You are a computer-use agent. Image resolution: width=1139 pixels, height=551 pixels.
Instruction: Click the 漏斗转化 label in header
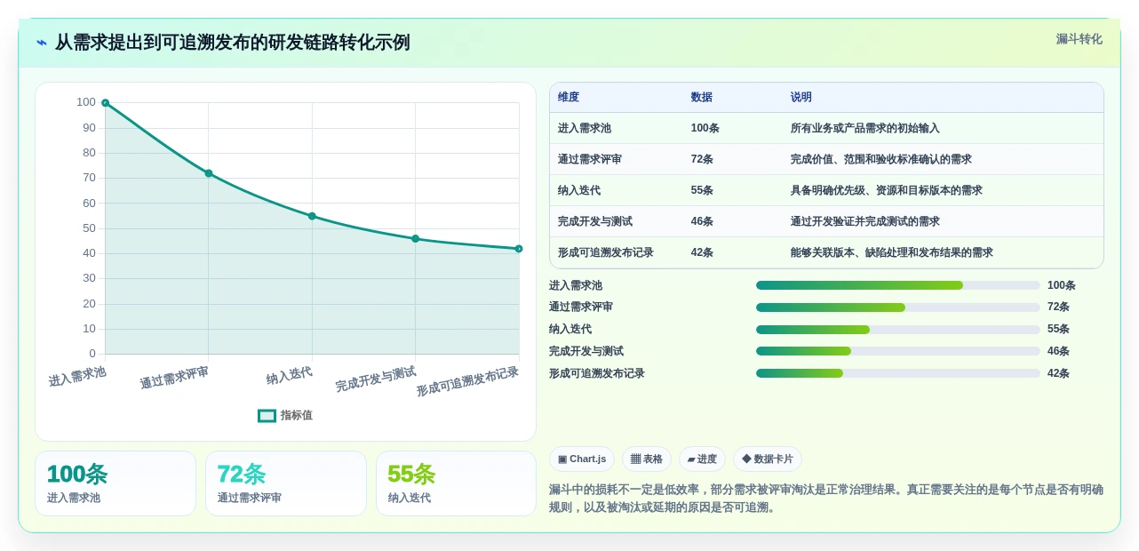pyautogui.click(x=1079, y=39)
